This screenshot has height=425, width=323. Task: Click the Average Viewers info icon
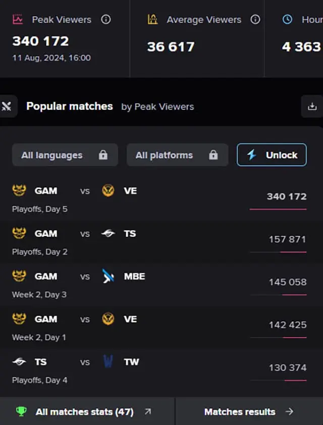(255, 20)
